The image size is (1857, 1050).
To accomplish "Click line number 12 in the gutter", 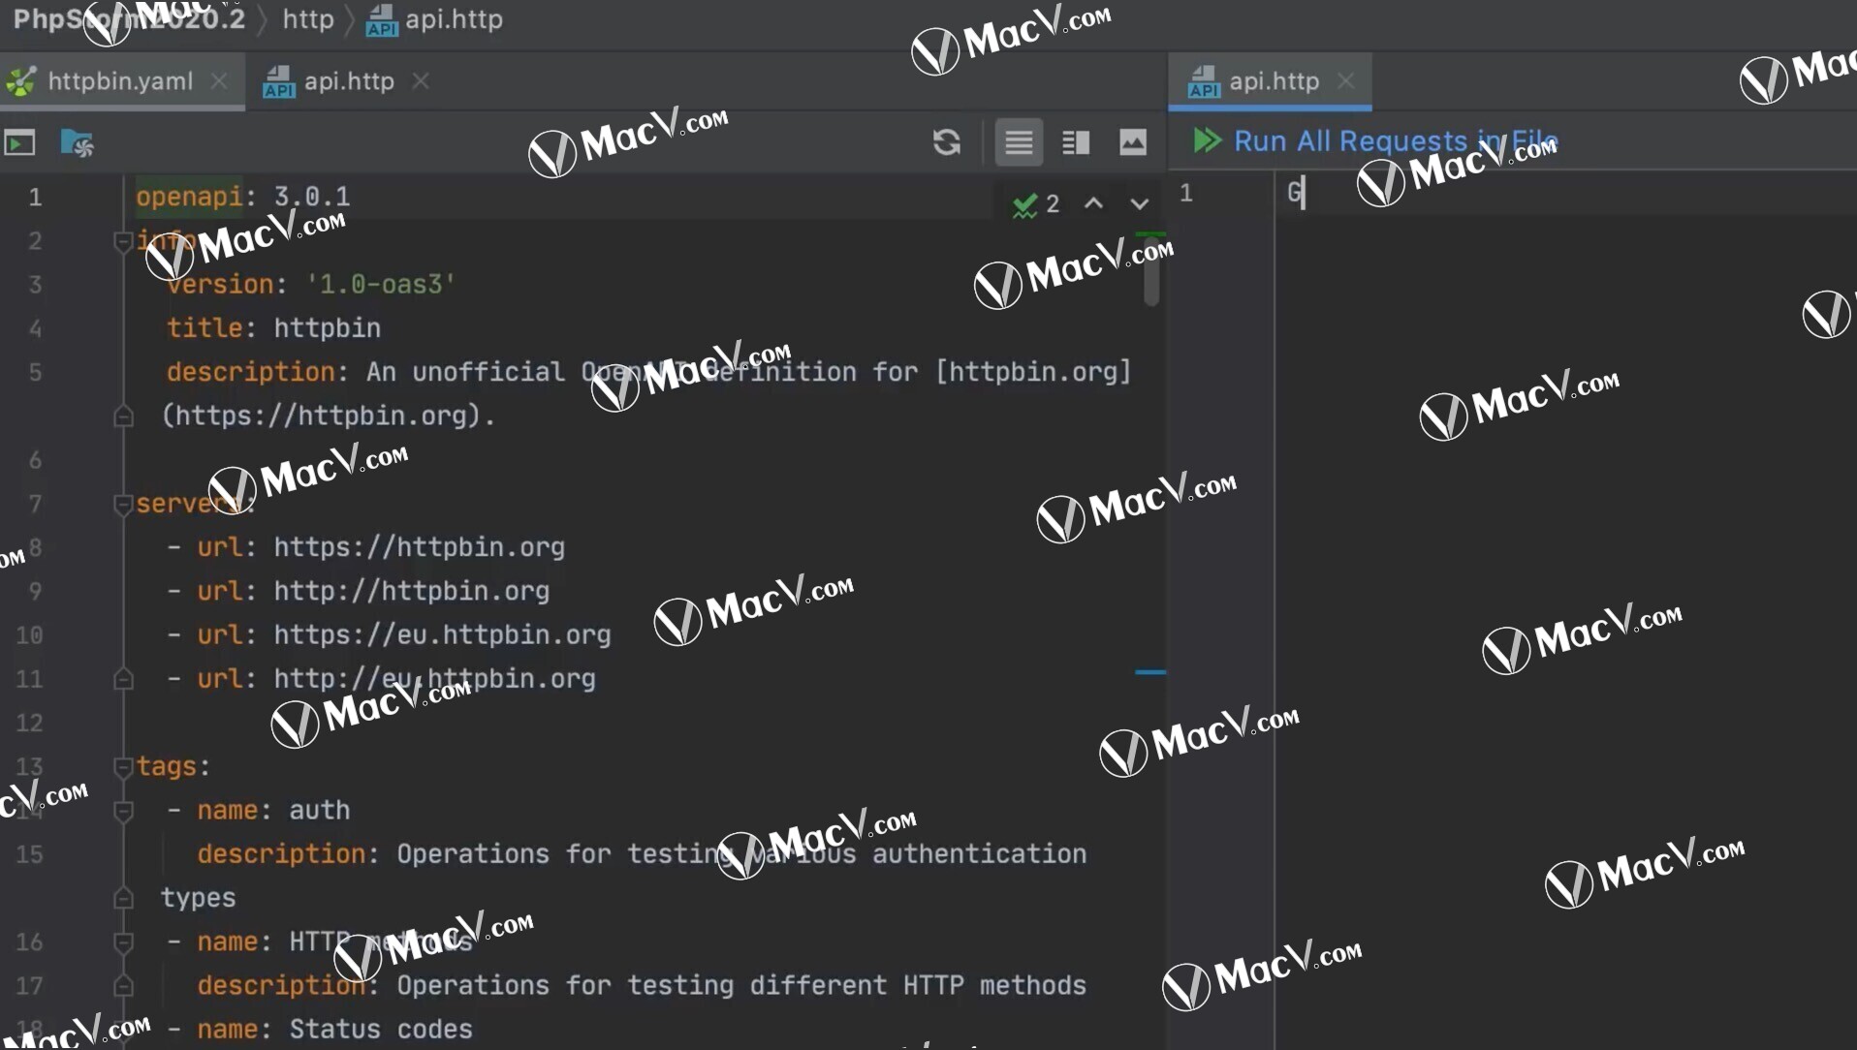I will [x=29, y=723].
